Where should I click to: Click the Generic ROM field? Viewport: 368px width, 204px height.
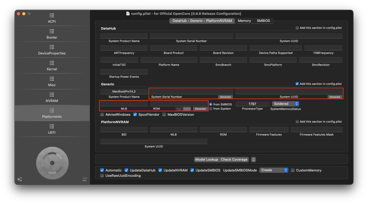click(179, 104)
